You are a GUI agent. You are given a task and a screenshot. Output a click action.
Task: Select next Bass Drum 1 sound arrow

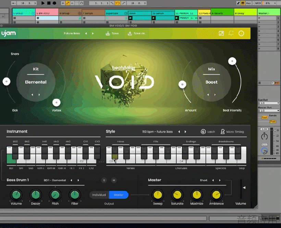[78, 180]
